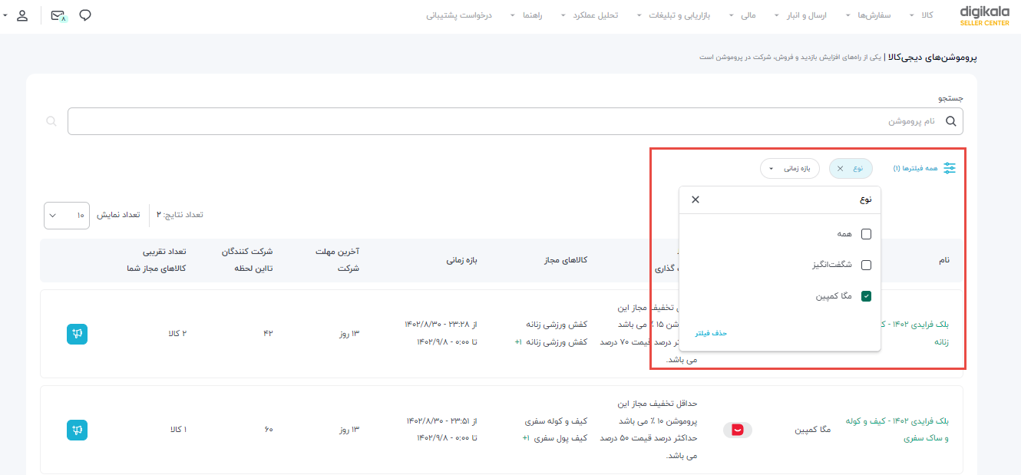The height and width of the screenshot is (475, 1021).
Task: Click the +۱ link beside کیف پول سفری
Action: 527,438
